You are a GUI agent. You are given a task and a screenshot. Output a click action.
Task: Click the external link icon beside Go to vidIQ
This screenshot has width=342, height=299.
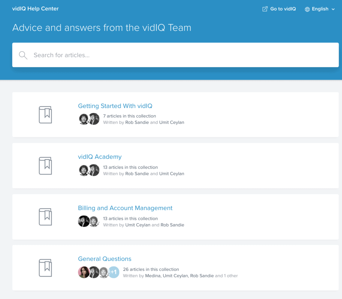(x=265, y=9)
